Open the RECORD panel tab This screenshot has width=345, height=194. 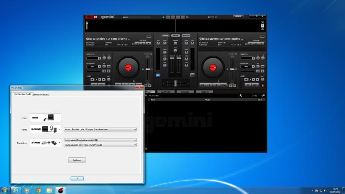tap(204, 92)
